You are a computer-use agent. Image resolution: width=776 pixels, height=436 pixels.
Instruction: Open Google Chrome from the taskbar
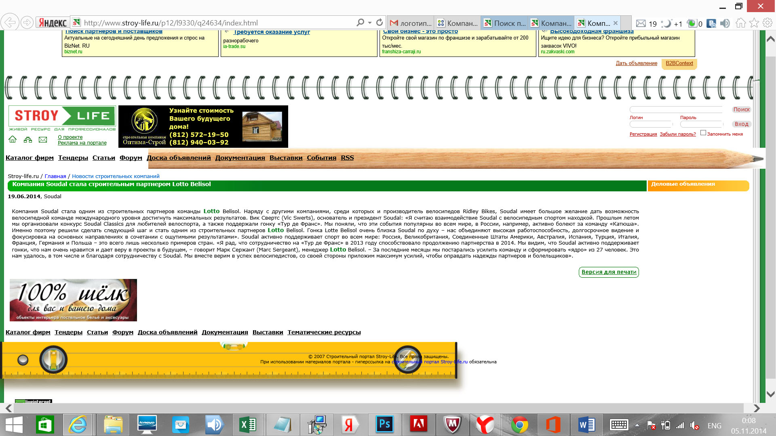click(x=519, y=425)
